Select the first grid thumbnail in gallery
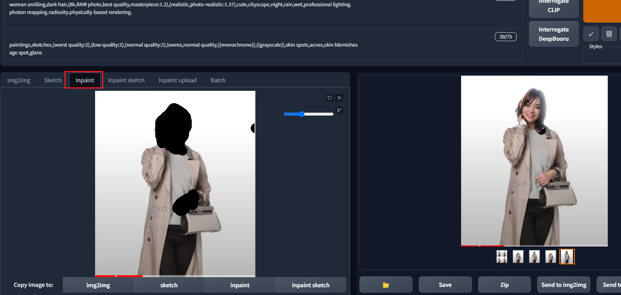The width and height of the screenshot is (621, 295). click(502, 257)
